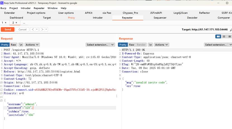Click the "POST /register HTTP/1.1" request line
Screen dimensions: 232x129
click(21, 50)
